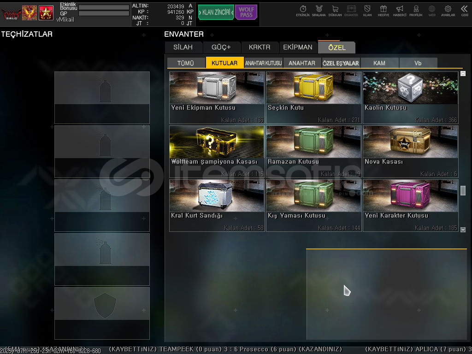Select the Nova Kasası gold crate
472x354 pixels.
click(411, 151)
